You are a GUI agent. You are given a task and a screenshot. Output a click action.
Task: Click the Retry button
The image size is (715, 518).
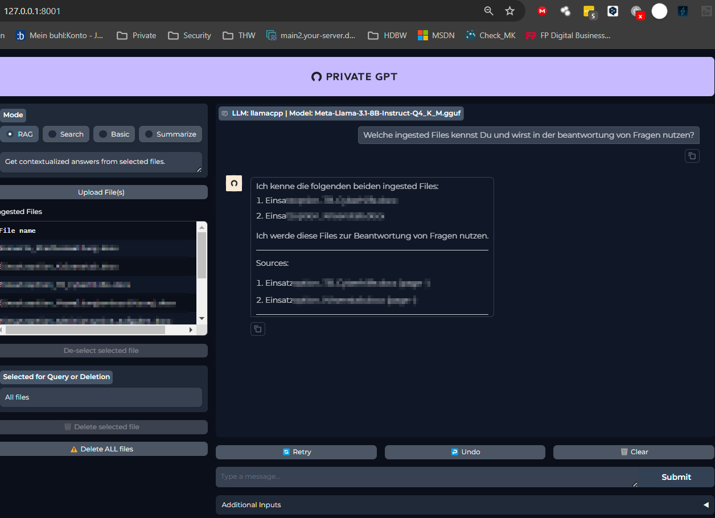tap(296, 452)
